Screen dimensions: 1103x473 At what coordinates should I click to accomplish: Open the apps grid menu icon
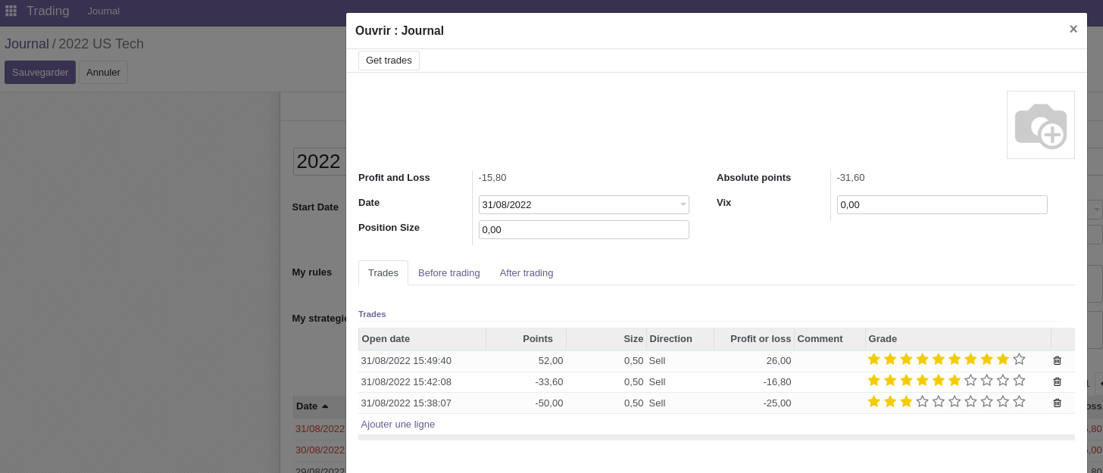pos(11,11)
